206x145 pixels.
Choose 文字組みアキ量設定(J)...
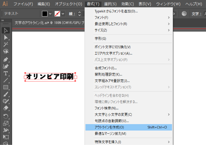pyautogui.click(x=129, y=81)
